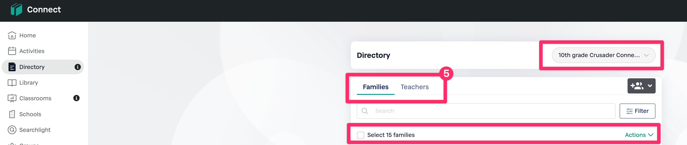Click the Classrooms info badge icon

coord(77,98)
